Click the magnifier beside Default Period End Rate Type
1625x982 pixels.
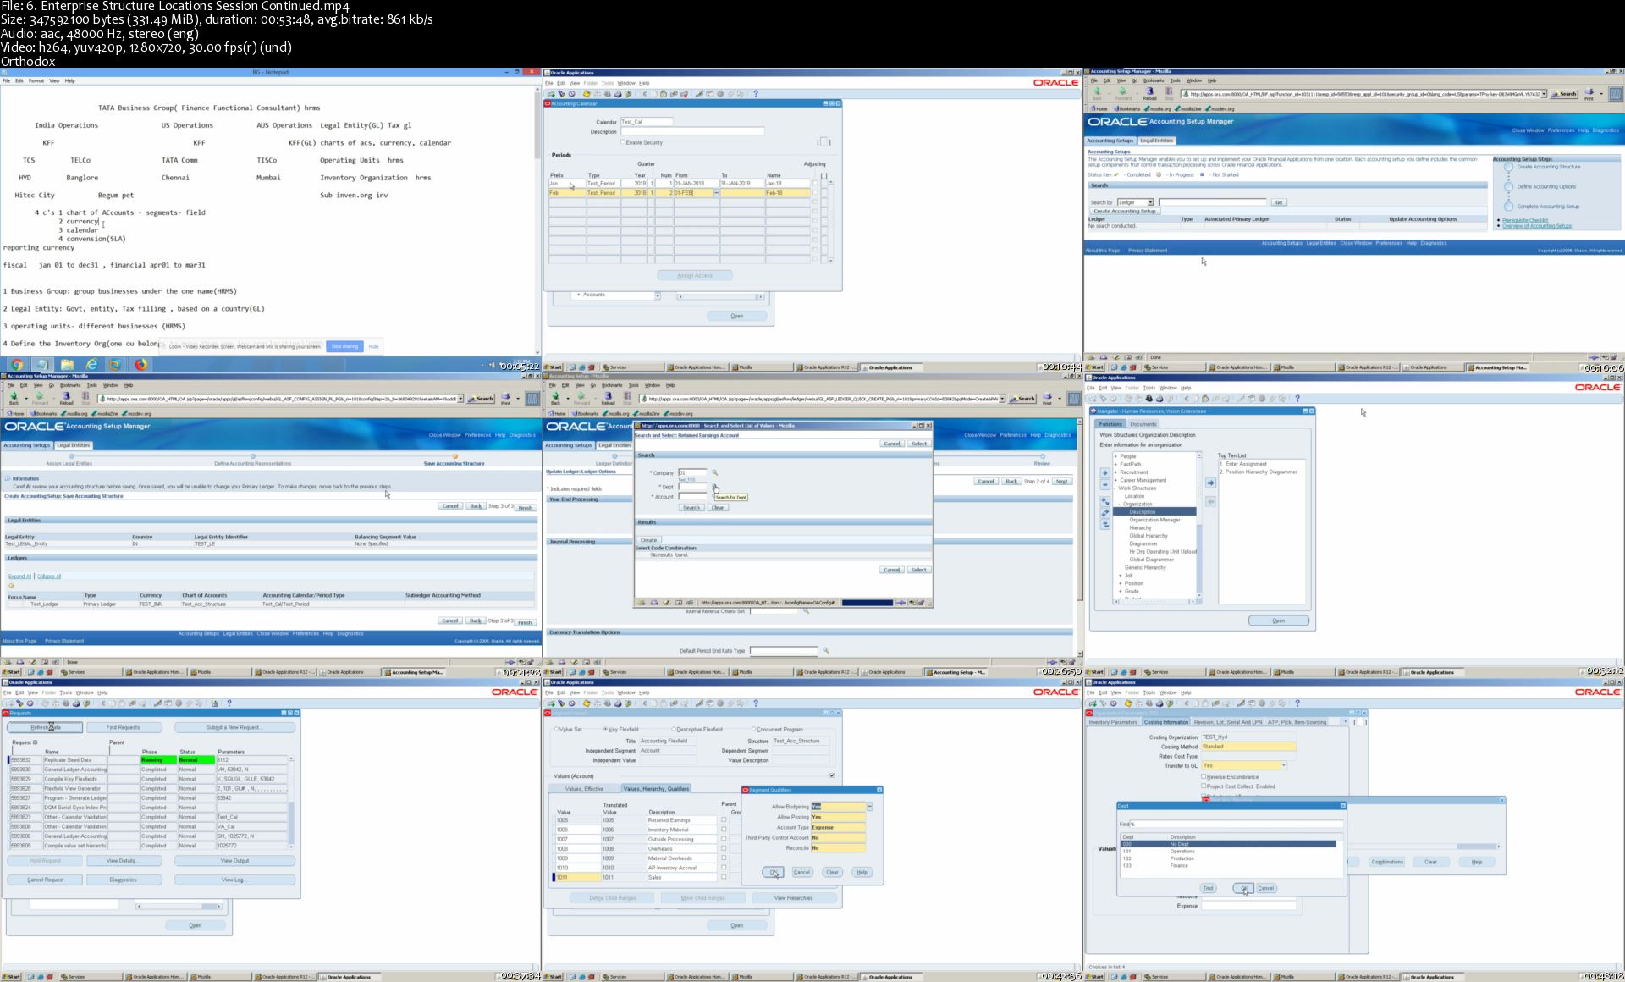[825, 651]
